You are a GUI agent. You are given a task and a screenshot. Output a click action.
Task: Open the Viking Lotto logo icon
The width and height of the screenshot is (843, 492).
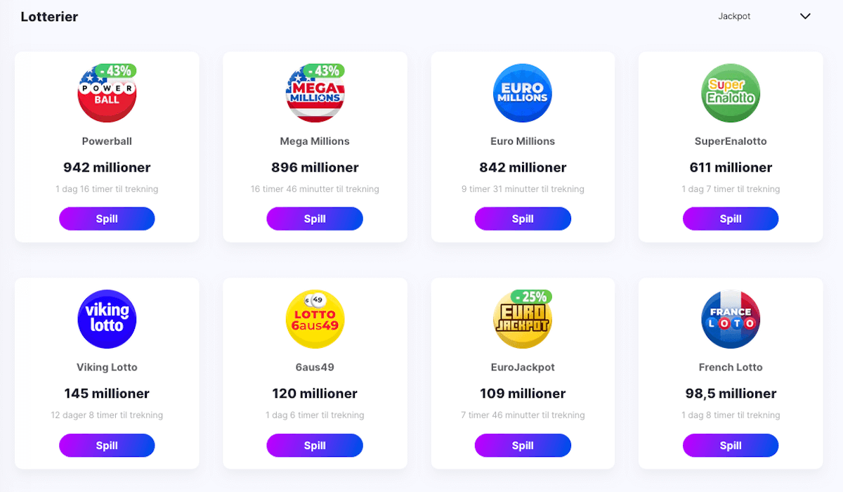tap(107, 319)
